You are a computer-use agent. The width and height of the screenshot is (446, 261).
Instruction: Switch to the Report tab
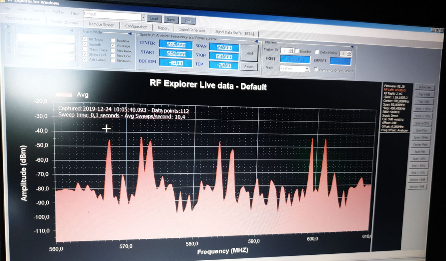(x=163, y=28)
